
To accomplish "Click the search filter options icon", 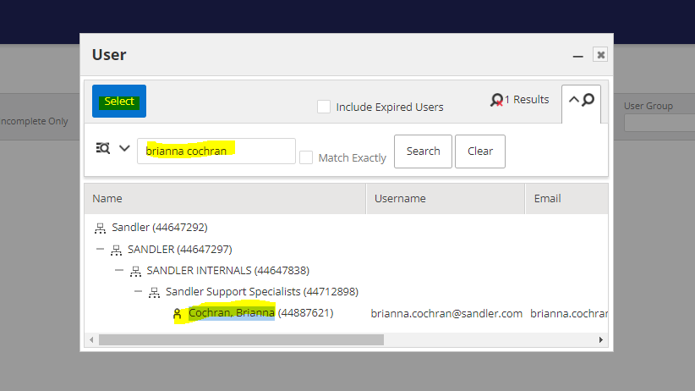I will pyautogui.click(x=103, y=148).
